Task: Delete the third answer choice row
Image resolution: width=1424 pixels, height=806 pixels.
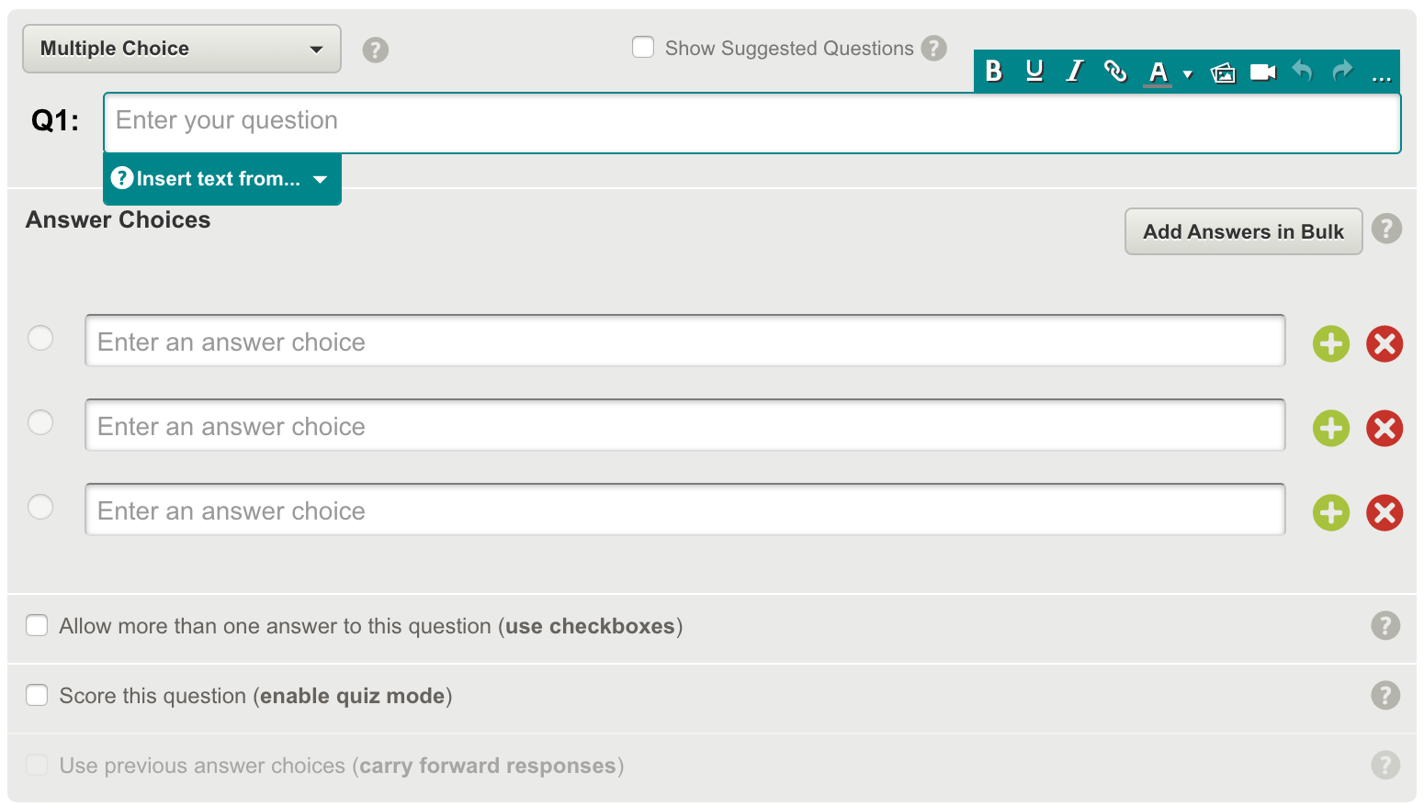Action: pyautogui.click(x=1384, y=513)
